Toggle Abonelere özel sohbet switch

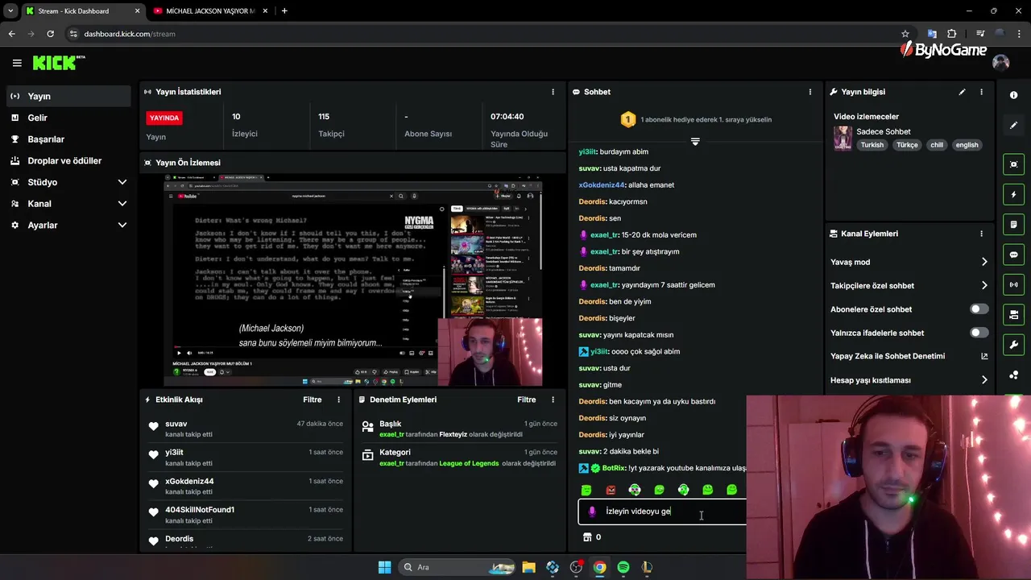tap(979, 309)
